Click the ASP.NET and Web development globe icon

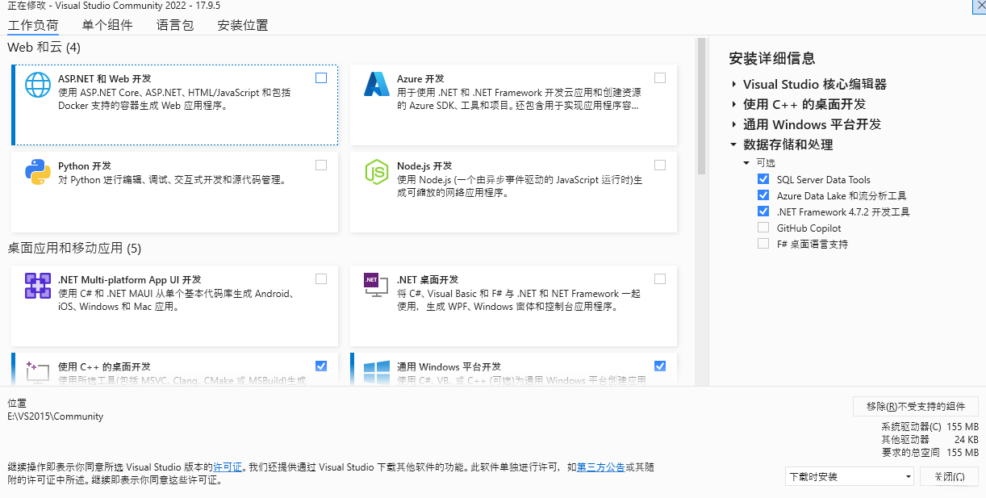tap(38, 85)
